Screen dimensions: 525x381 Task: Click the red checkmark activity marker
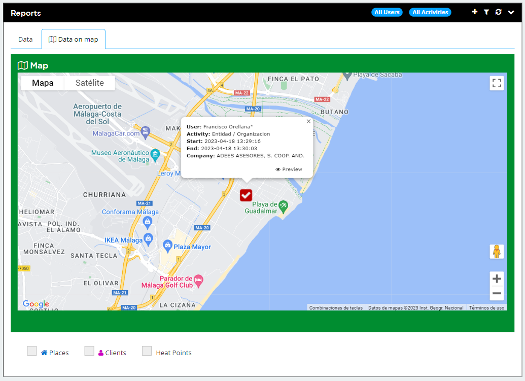click(x=246, y=195)
